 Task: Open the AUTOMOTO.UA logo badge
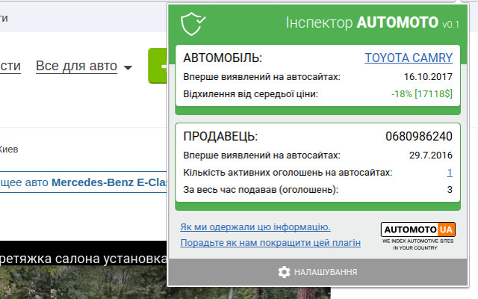click(418, 229)
